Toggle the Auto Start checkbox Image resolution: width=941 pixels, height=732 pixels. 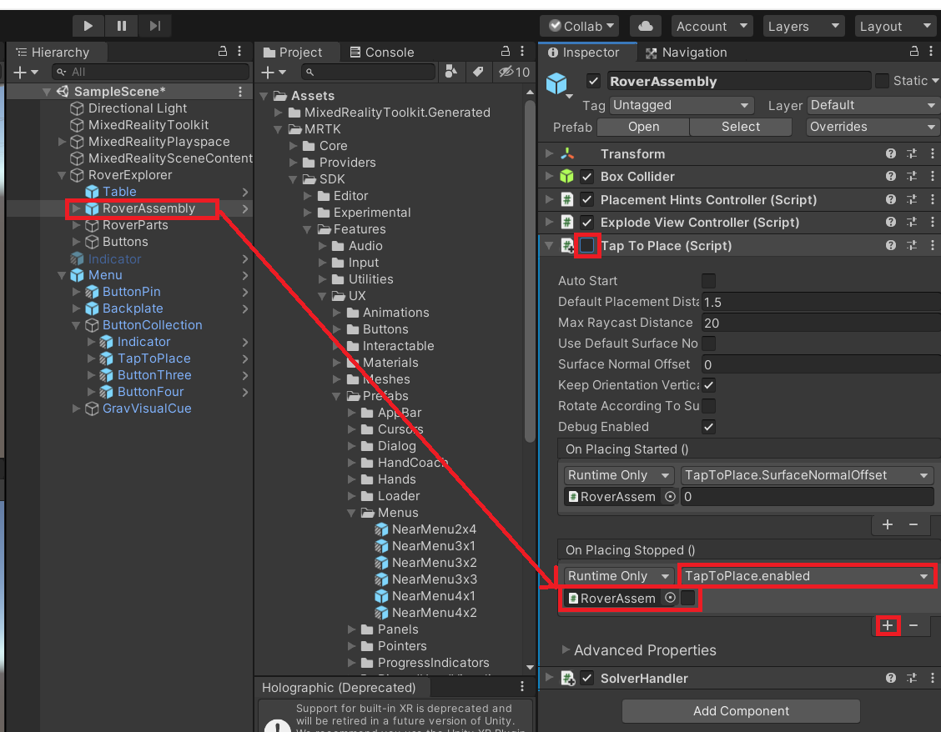click(708, 281)
